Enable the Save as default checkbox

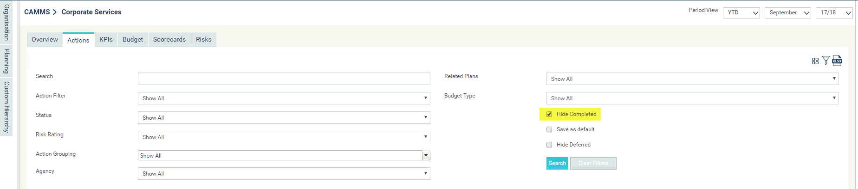click(549, 129)
